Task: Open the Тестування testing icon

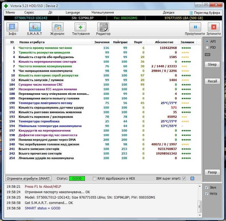Action: 81,27
